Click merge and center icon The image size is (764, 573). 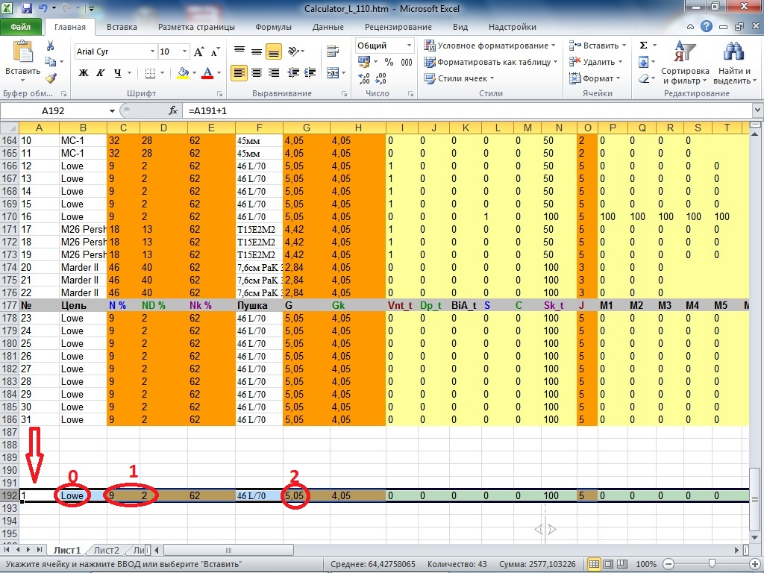tap(333, 73)
